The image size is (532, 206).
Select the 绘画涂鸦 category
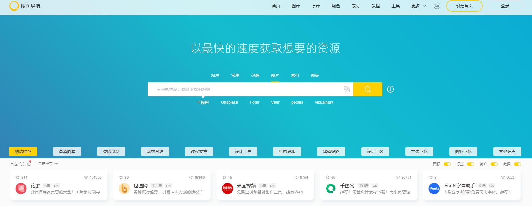click(x=287, y=151)
